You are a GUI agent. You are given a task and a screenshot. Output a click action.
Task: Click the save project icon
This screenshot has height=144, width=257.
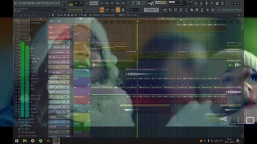pyautogui.click(x=217, y=3)
